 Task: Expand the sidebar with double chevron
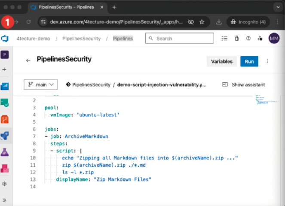[4, 200]
